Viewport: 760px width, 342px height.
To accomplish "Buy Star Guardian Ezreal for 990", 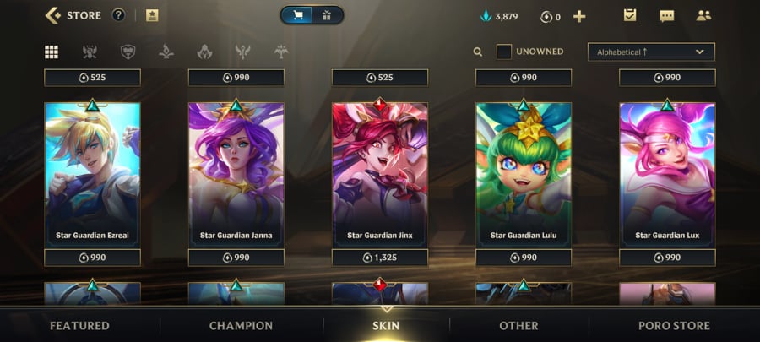I will tap(92, 258).
